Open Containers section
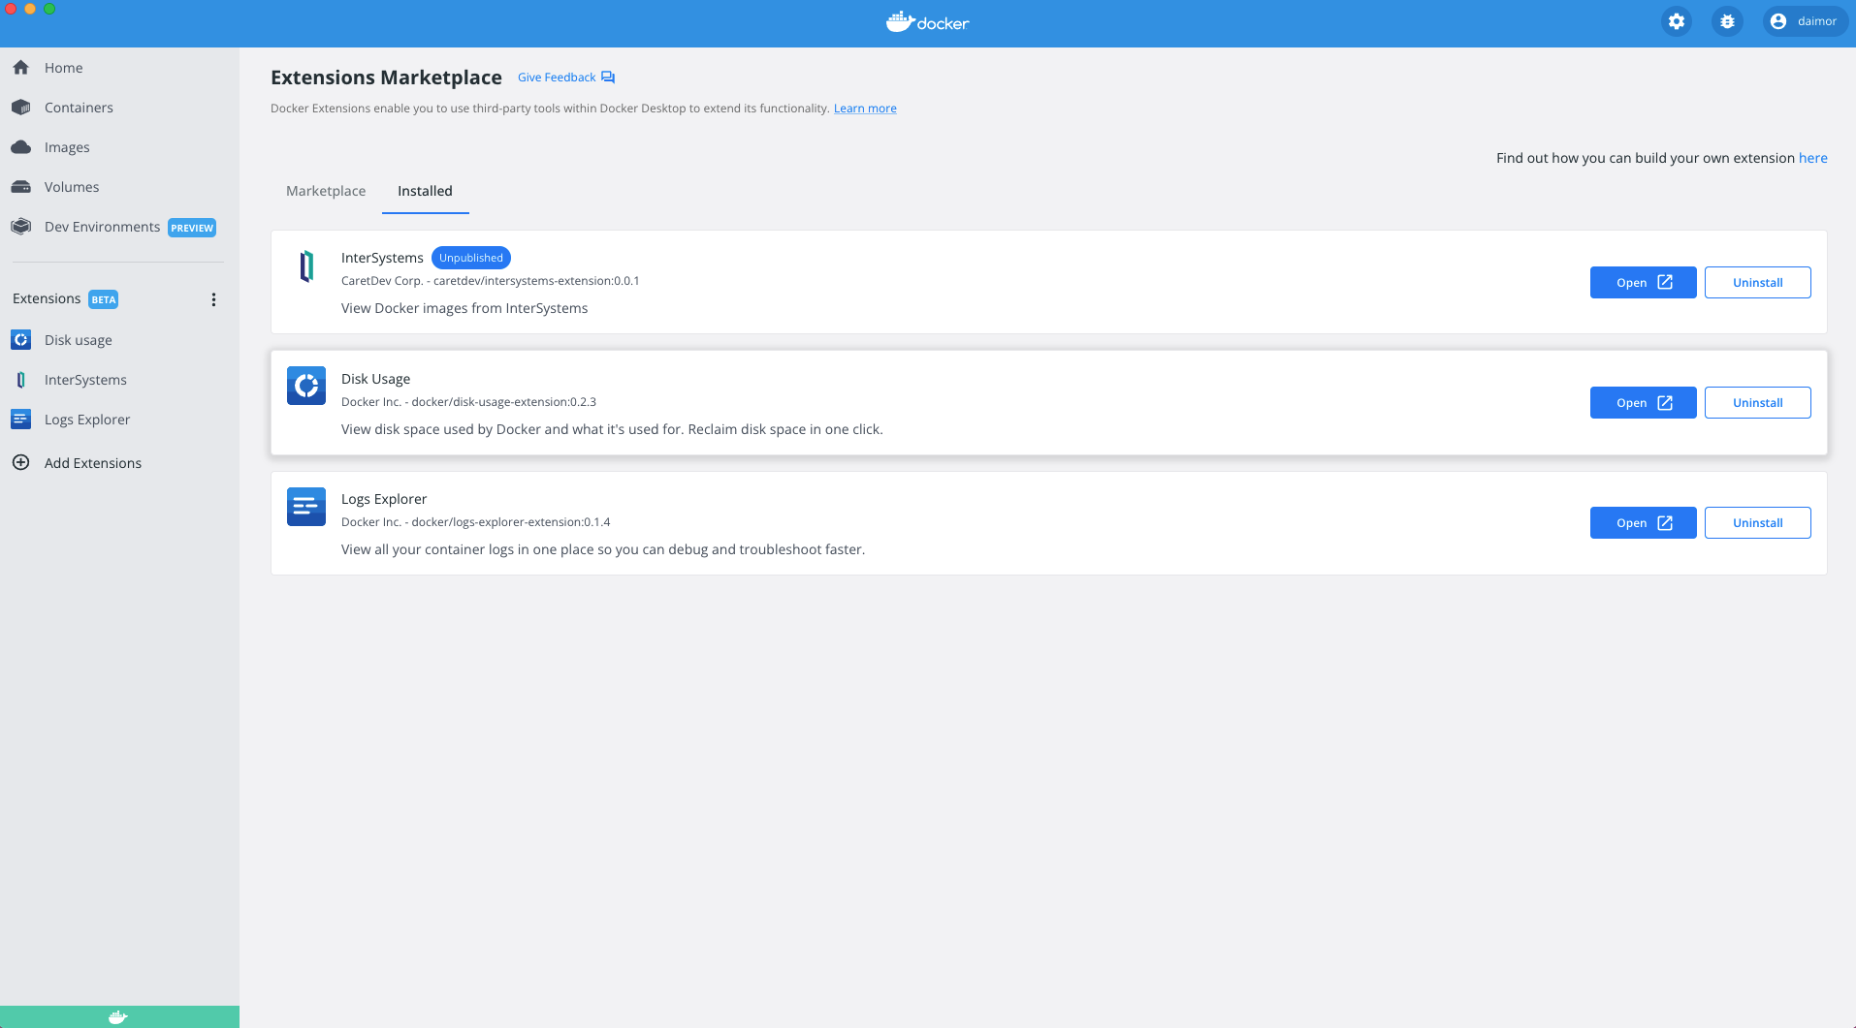 click(x=119, y=108)
